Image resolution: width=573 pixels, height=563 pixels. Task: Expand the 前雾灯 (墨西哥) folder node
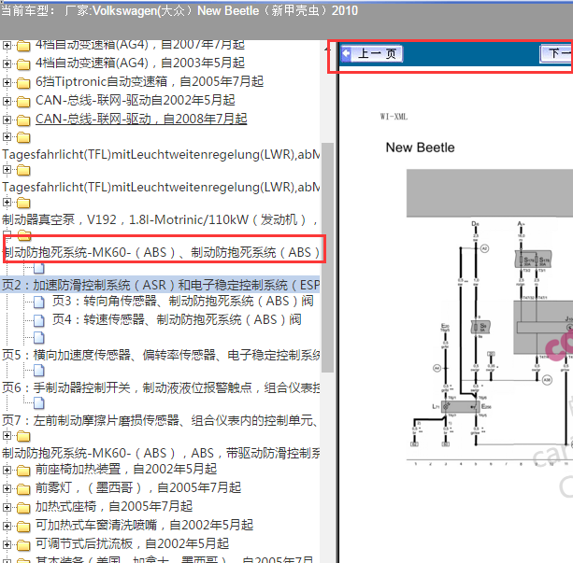(7, 488)
